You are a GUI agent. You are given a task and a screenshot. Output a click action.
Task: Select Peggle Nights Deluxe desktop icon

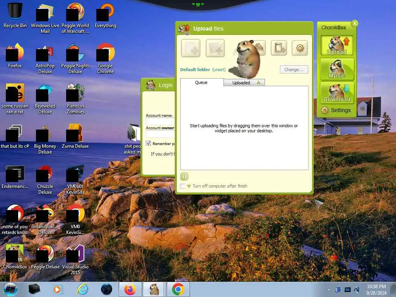(75, 59)
